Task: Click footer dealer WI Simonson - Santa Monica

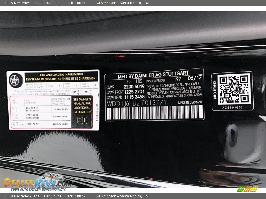Action: pyautogui.click(x=122, y=196)
